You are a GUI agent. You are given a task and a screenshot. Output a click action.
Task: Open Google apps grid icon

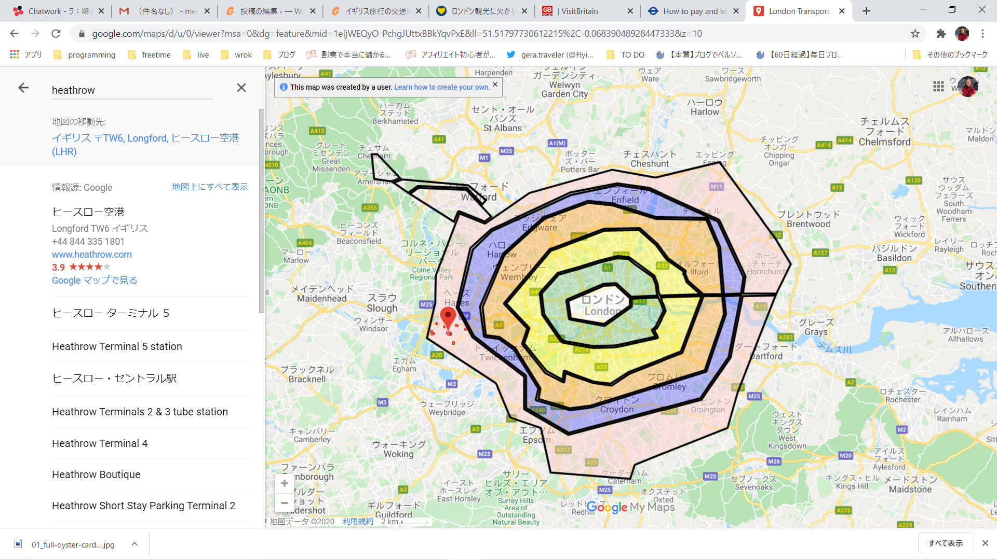point(938,87)
